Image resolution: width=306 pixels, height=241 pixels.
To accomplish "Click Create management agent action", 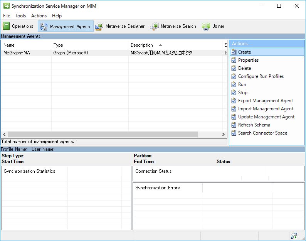I will pyautogui.click(x=244, y=52).
